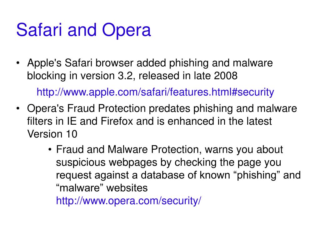This screenshot has width=320, height=240.
Task: Click the 'Version 10' text line
Action: 52,134
